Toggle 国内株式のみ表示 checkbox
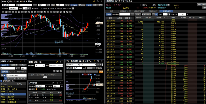Screen dimensions: 206x104 click(1, 81)
